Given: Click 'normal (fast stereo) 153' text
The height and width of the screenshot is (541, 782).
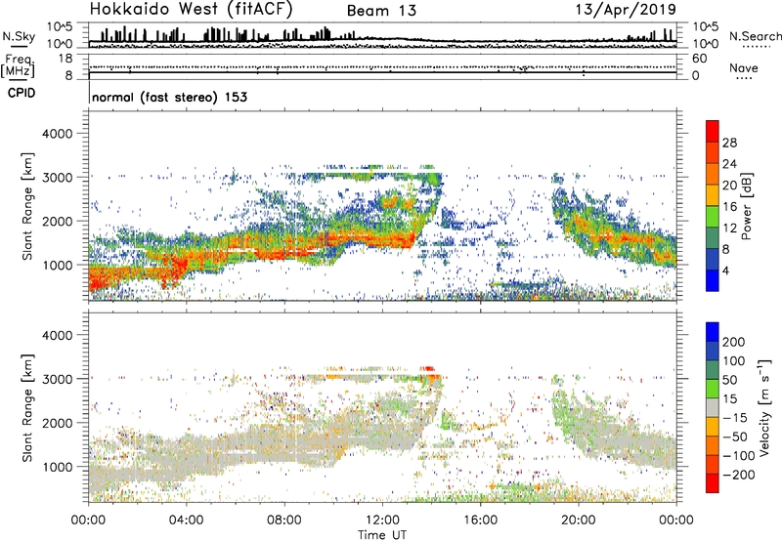Looking at the screenshot, I should (x=169, y=97).
